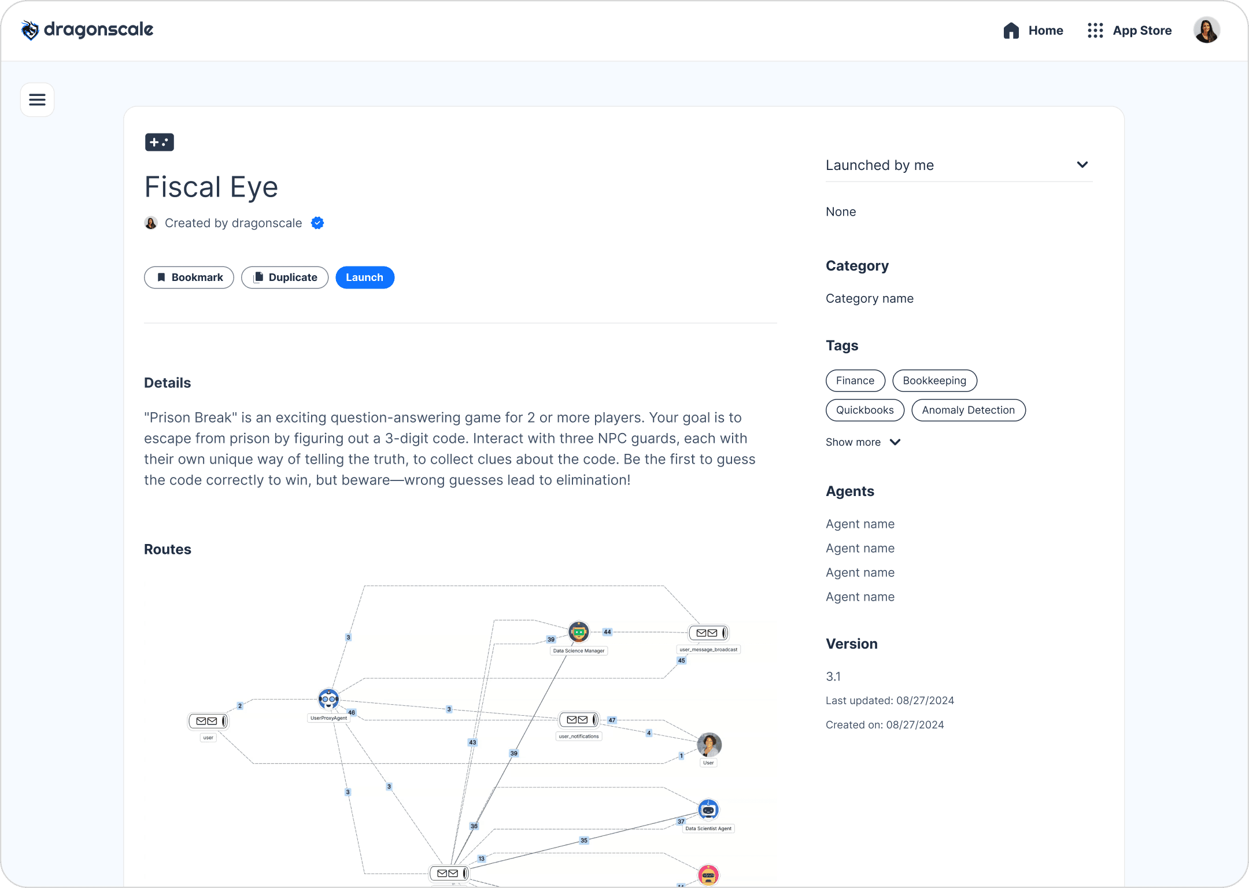Expand tags with Show more
Screen dimensions: 1249x888
click(x=863, y=442)
